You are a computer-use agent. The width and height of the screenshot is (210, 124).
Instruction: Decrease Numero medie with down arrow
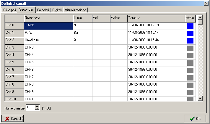[37, 109]
